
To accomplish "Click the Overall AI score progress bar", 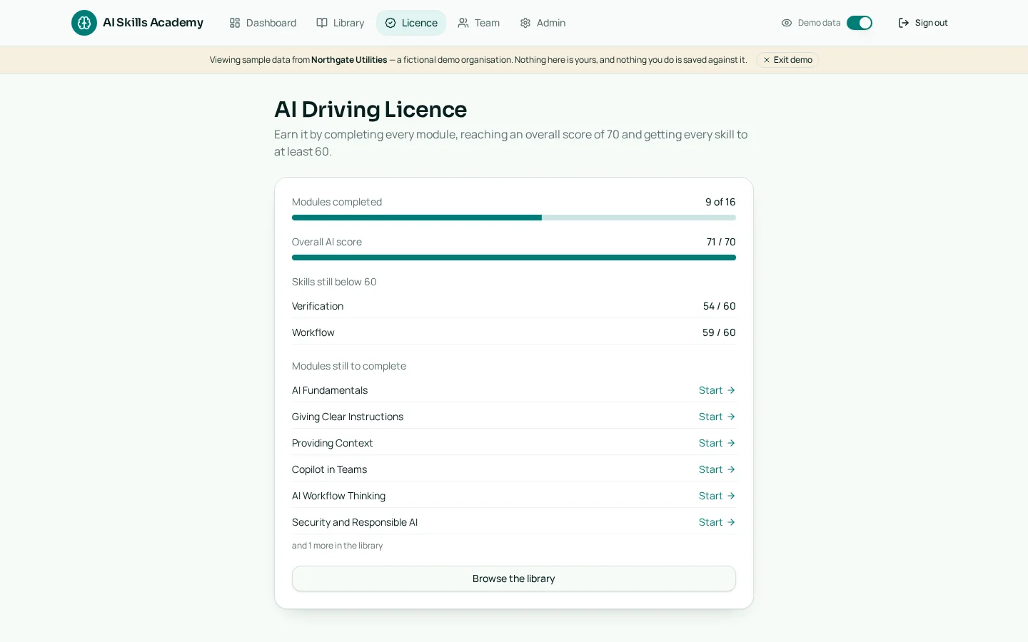I will (x=514, y=258).
